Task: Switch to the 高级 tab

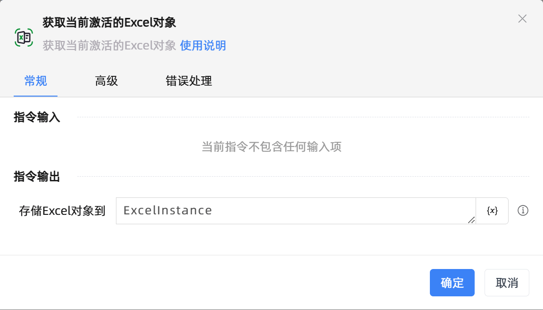Action: (x=106, y=81)
